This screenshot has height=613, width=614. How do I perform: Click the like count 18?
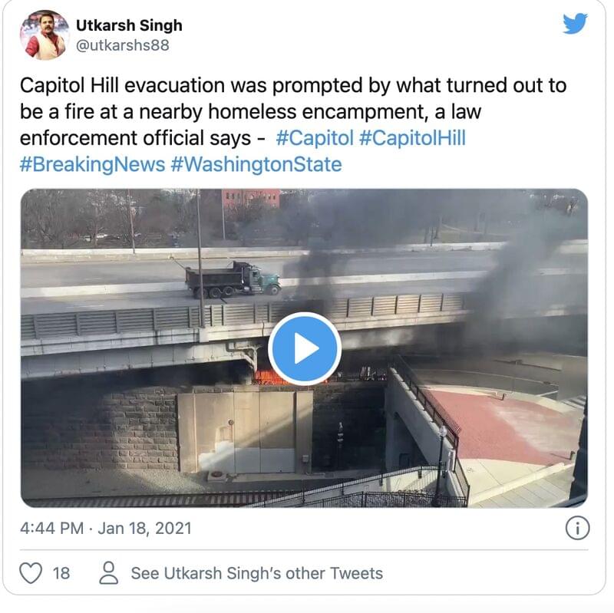(61, 573)
